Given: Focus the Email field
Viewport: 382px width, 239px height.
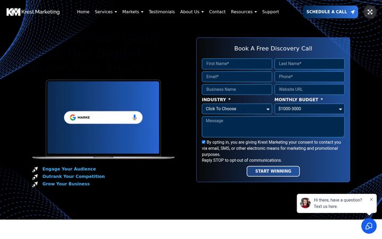Looking at the screenshot, I should (x=237, y=76).
